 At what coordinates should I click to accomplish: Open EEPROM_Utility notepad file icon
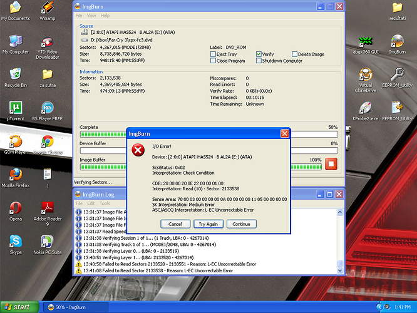click(x=398, y=111)
